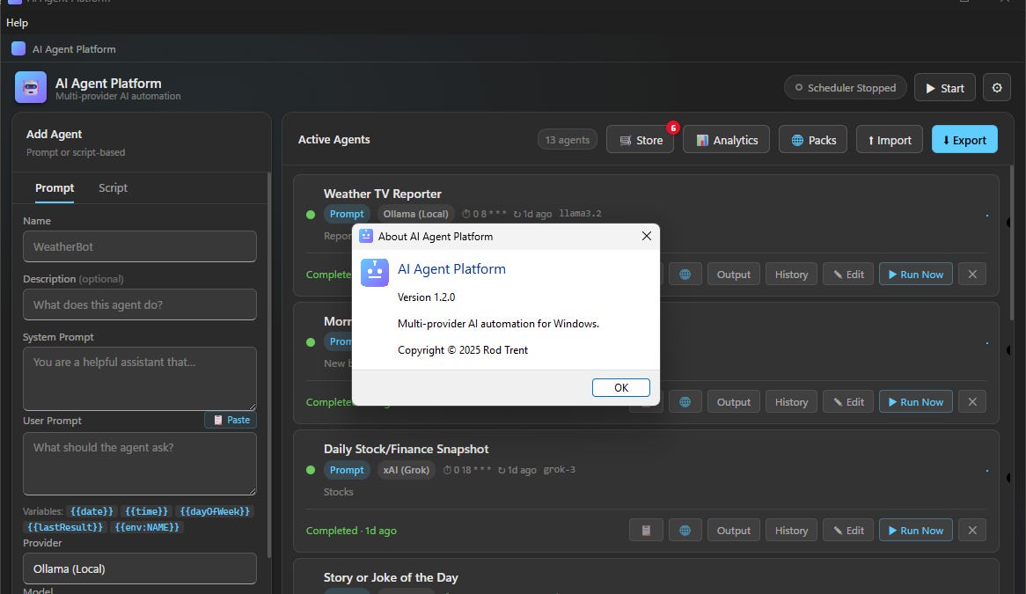Open agent Packs
This screenshot has width=1026, height=594.
813,139
